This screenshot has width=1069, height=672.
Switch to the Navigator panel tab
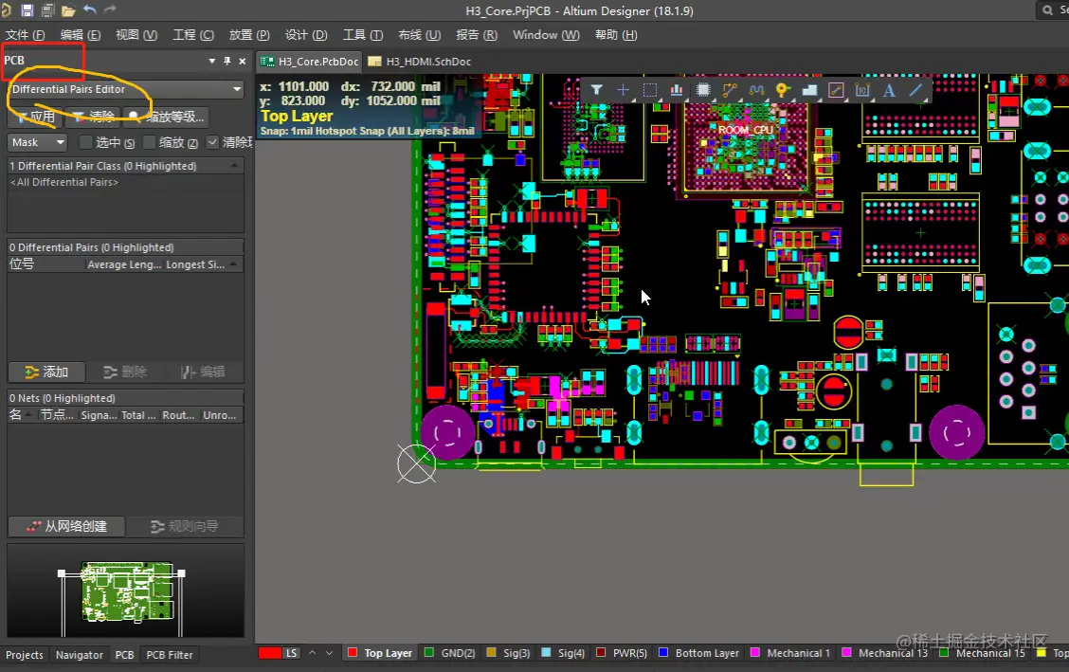[79, 655]
